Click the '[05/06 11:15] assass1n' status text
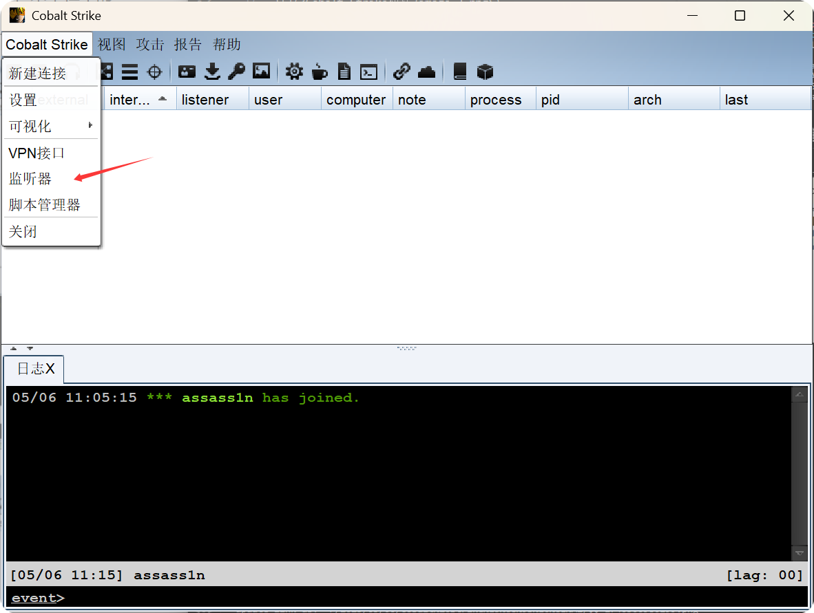814x613 pixels. pos(108,575)
